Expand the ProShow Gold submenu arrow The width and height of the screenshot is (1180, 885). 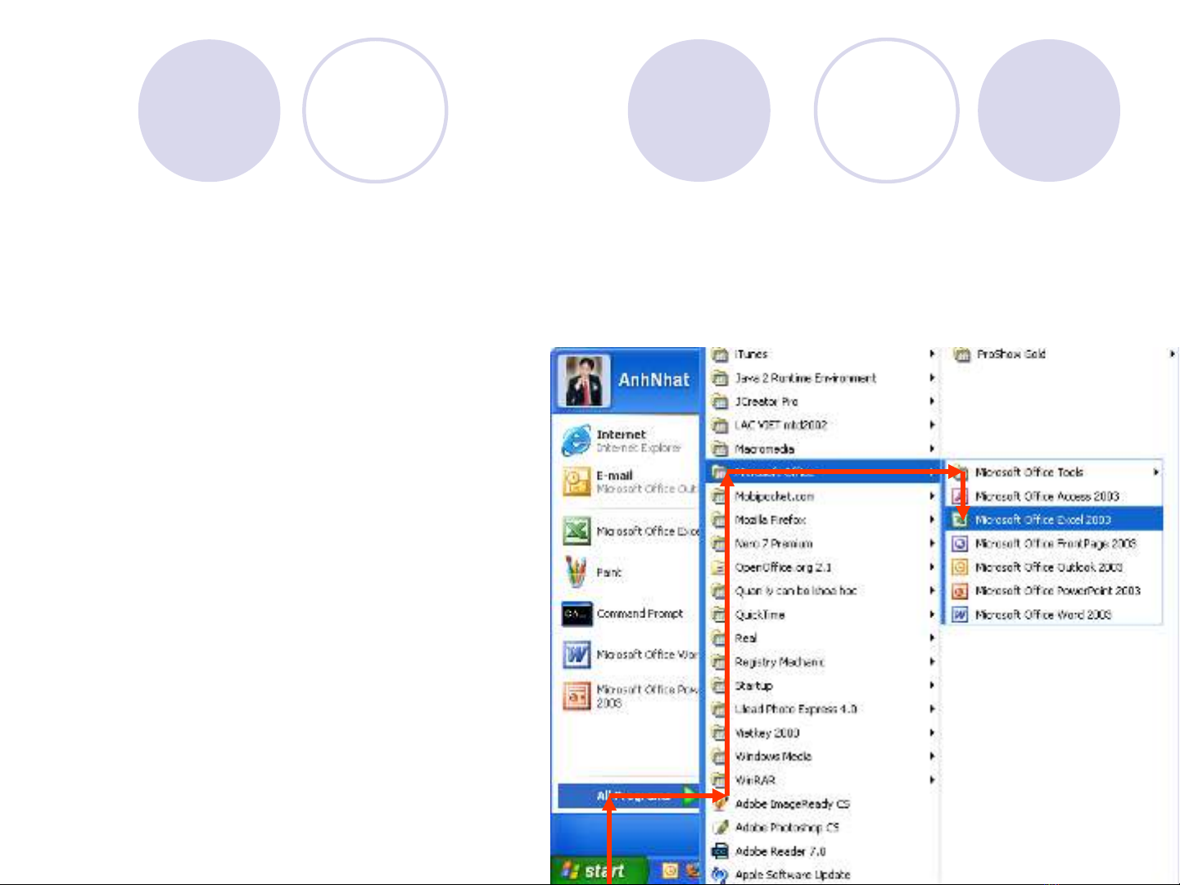[x=1171, y=354]
